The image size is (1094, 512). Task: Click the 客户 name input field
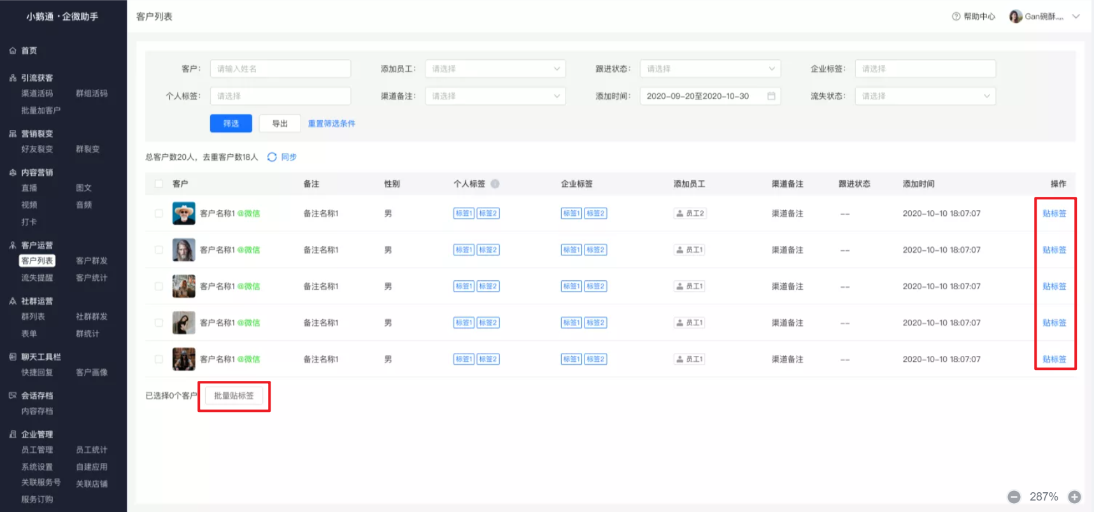(x=280, y=69)
